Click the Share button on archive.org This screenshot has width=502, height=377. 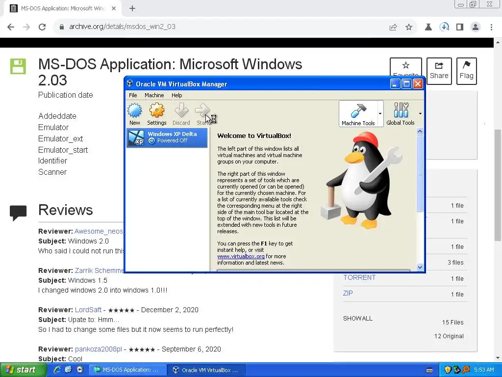coord(439,71)
